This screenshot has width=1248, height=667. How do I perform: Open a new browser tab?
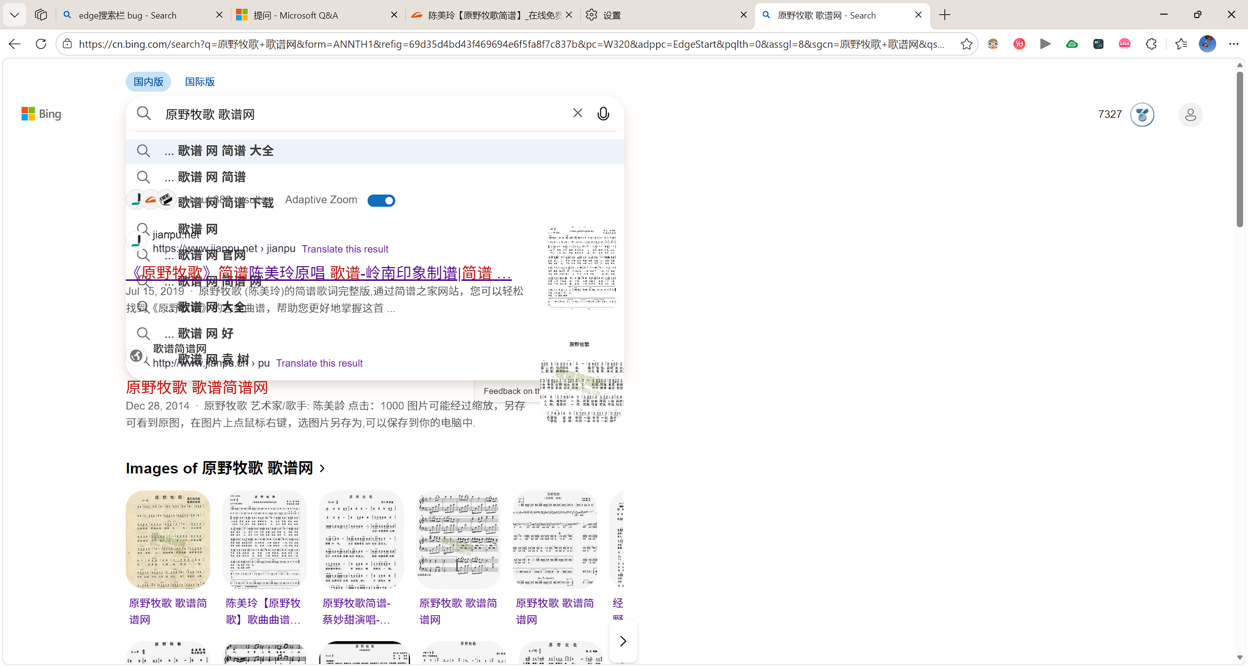pos(945,15)
